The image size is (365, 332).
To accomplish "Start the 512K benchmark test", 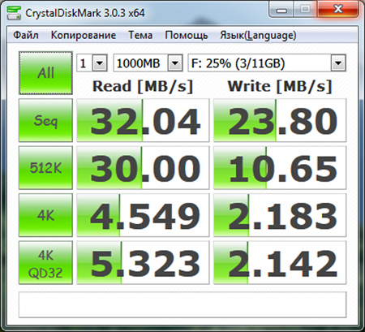I will point(45,168).
